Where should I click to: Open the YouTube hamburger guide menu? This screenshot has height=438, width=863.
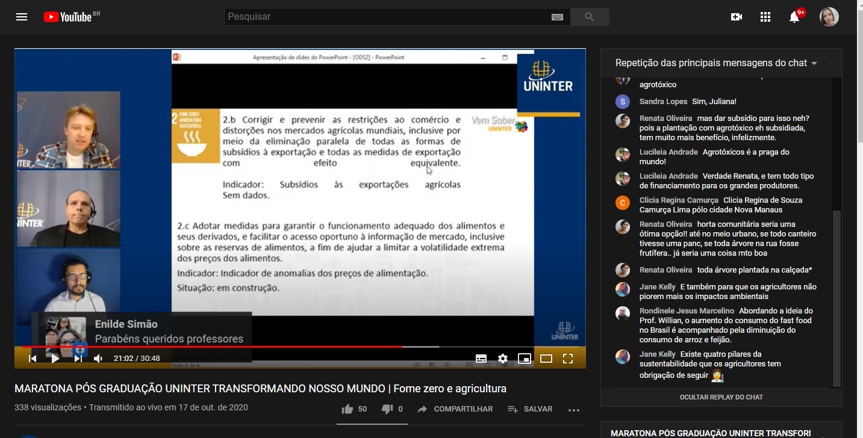[22, 17]
